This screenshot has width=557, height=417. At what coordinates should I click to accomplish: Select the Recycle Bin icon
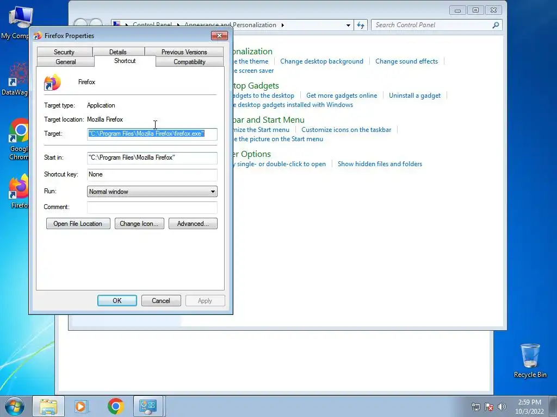click(530, 361)
